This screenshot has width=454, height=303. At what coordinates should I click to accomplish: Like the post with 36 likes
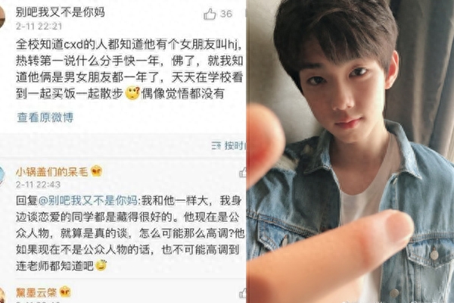click(x=210, y=14)
